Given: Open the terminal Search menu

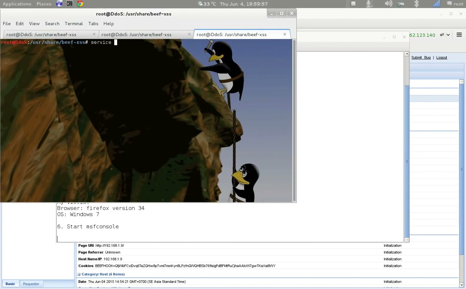Looking at the screenshot, I should tap(52, 23).
